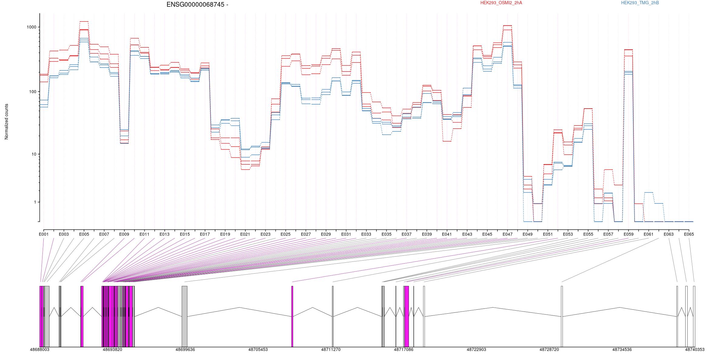Screen dimensions: 728x364
Task: Click exon label E061
Action: [x=649, y=234]
